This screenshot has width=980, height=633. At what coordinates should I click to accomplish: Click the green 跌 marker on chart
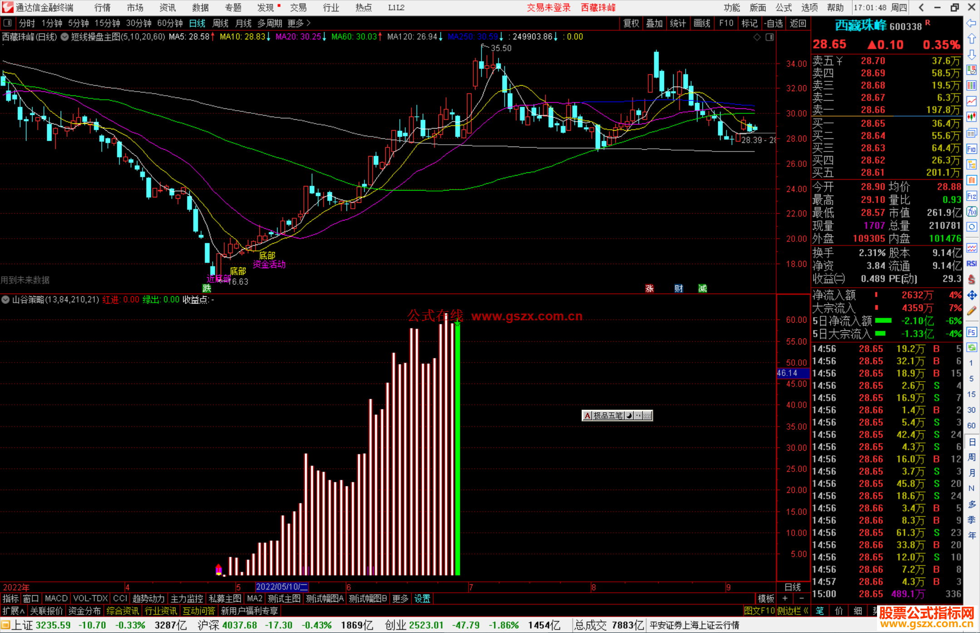[207, 288]
